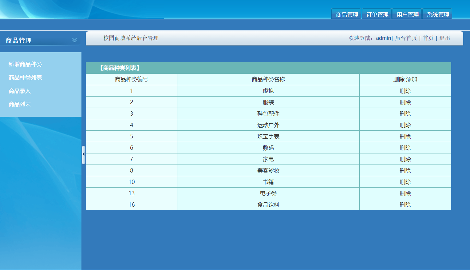Screen dimensions: 470x270
Task: Delete the 服装 category row
Action: [x=405, y=102]
